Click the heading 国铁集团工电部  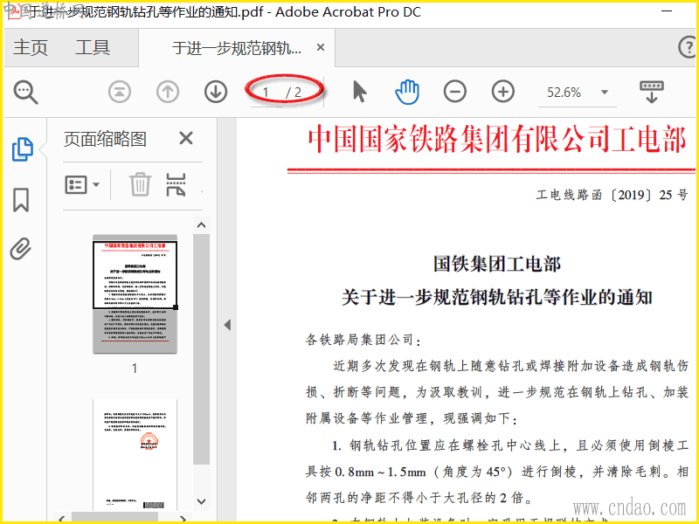point(497,264)
